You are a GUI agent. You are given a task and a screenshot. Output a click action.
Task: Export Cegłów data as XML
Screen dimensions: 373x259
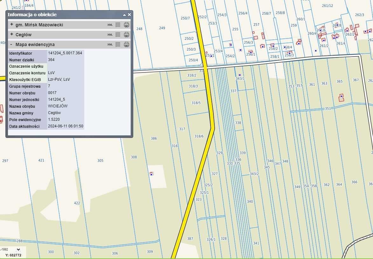[110, 35]
